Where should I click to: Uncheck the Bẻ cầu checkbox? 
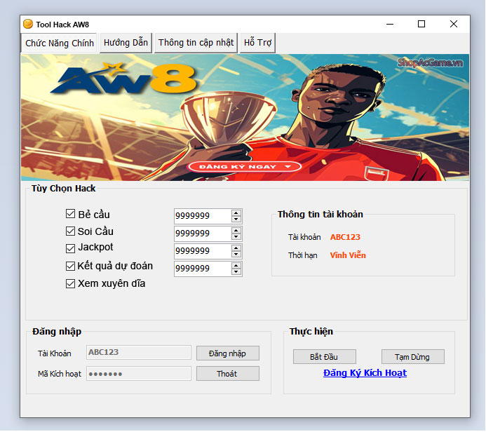point(70,214)
